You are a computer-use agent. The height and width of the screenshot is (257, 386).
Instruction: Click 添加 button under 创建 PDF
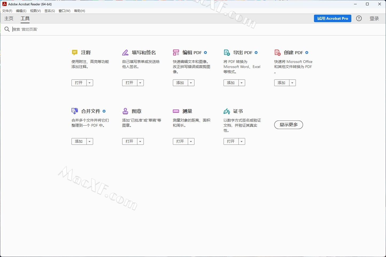pos(282,83)
